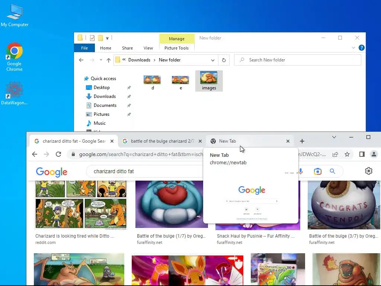Open Google Chrome desktop shortcut

click(x=15, y=57)
